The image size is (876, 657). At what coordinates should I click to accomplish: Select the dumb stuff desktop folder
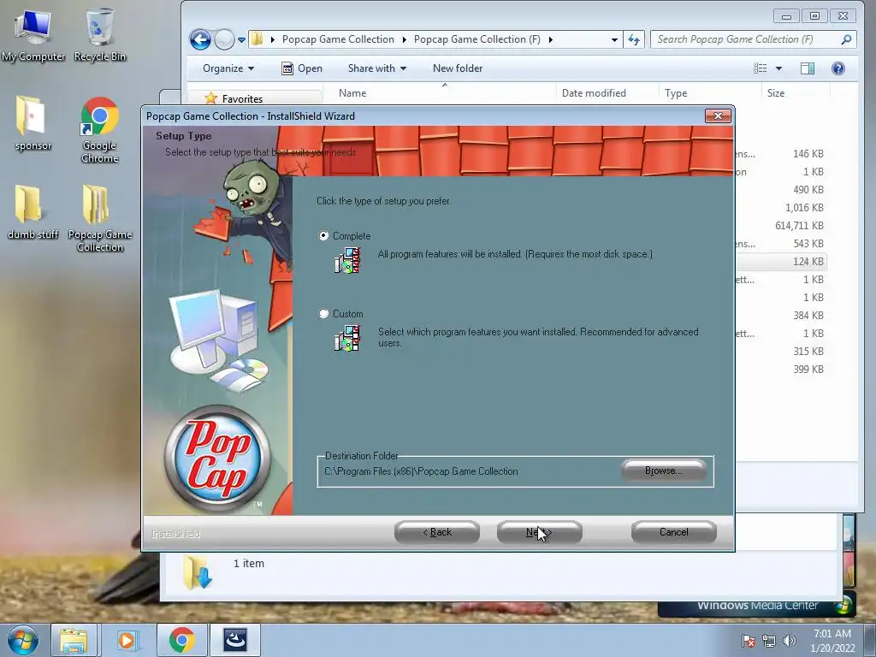pyautogui.click(x=33, y=212)
